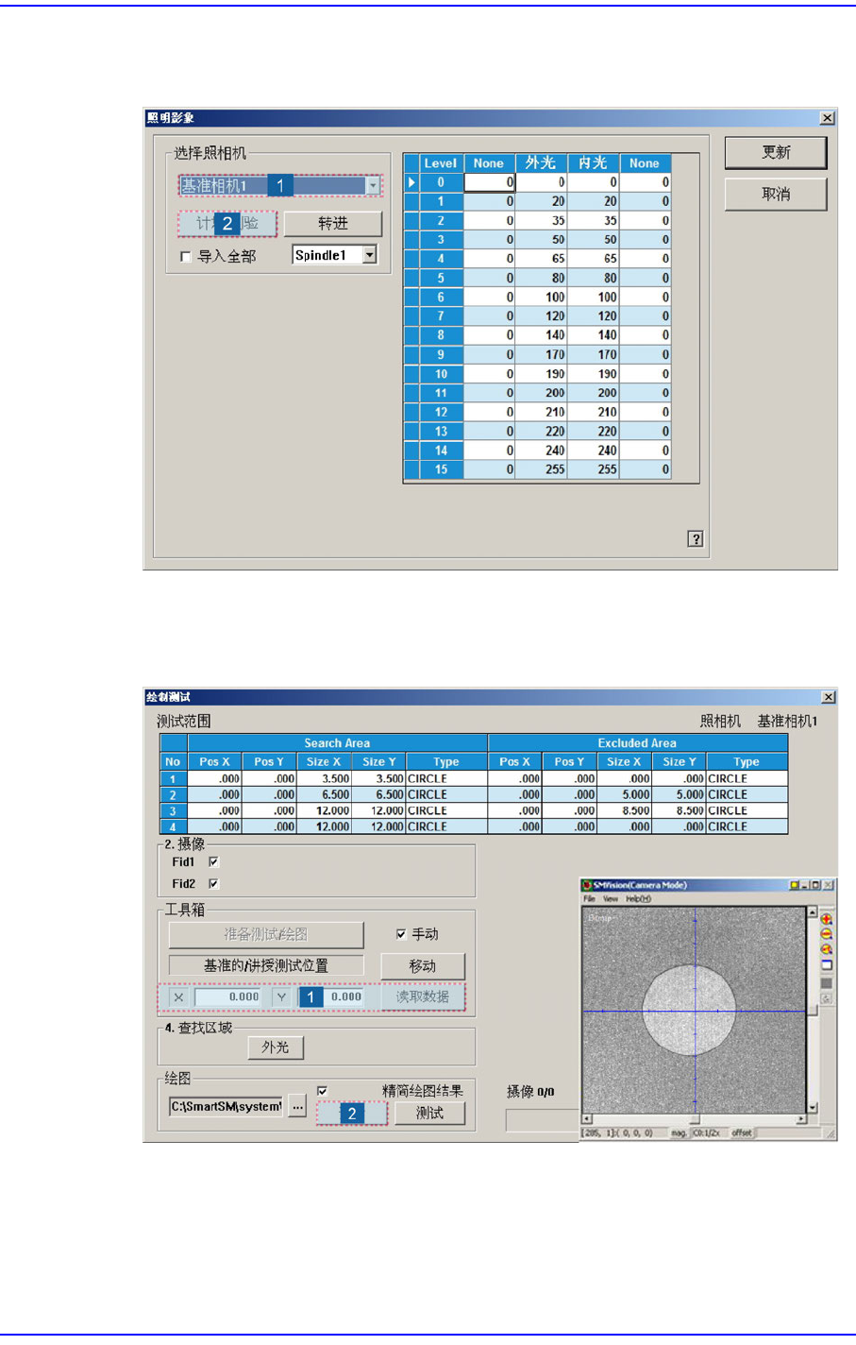
Task: Click the 移动 button
Action: 423,966
